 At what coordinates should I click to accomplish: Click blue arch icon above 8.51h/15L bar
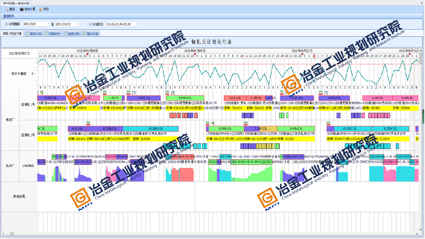click(x=173, y=93)
